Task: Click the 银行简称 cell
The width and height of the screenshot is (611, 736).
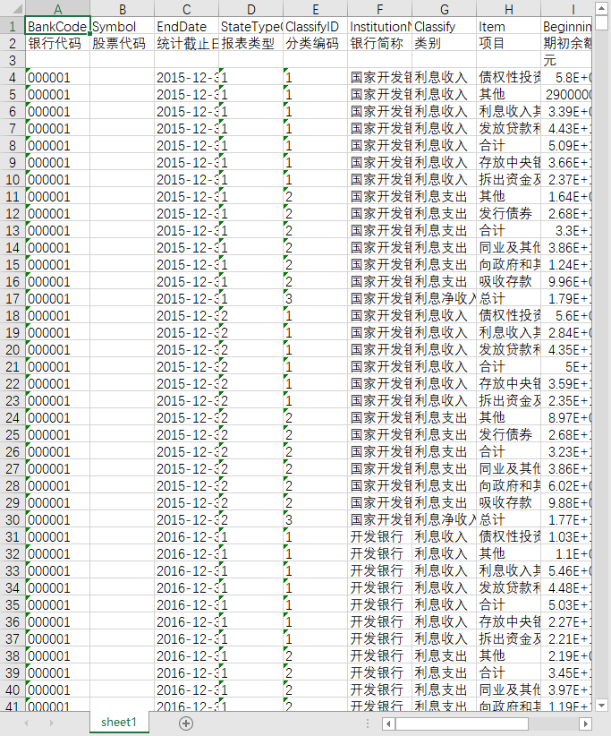Action: point(379,43)
